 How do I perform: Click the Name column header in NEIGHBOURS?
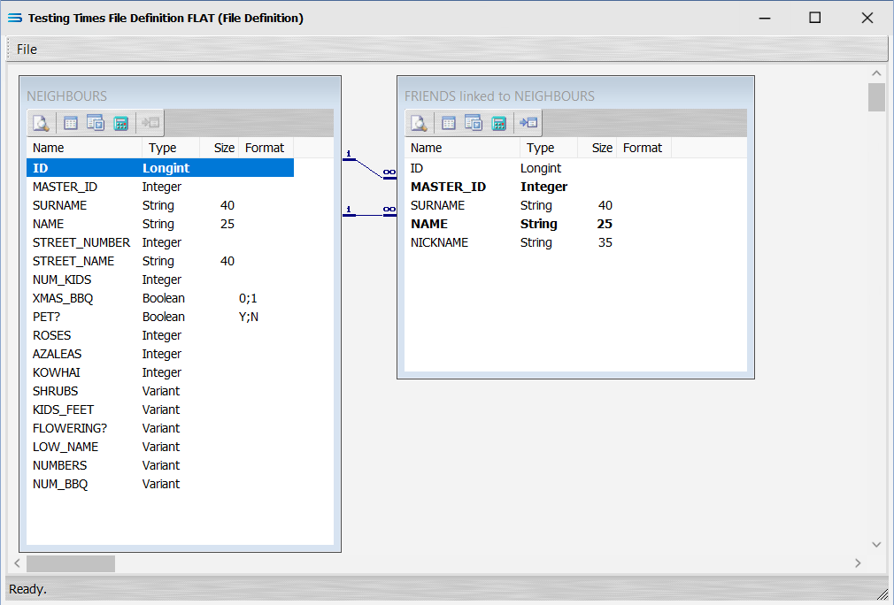(x=84, y=148)
